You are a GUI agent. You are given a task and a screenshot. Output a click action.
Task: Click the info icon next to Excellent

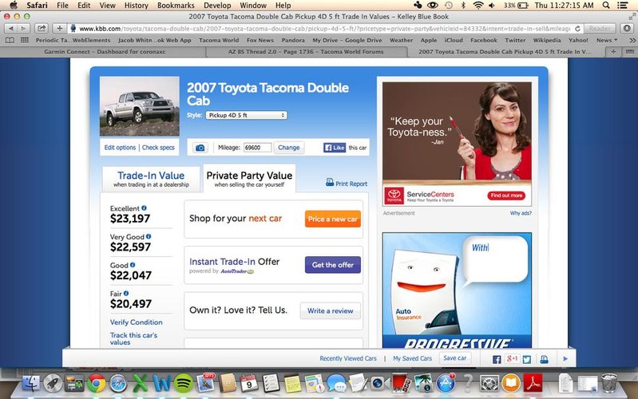144,207
